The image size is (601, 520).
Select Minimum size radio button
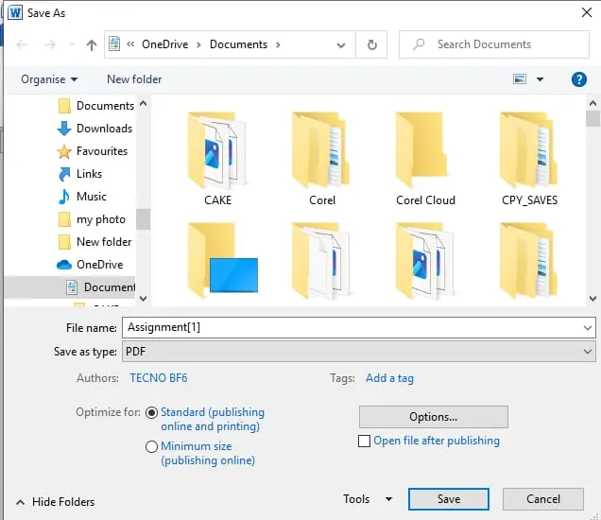[x=152, y=446]
